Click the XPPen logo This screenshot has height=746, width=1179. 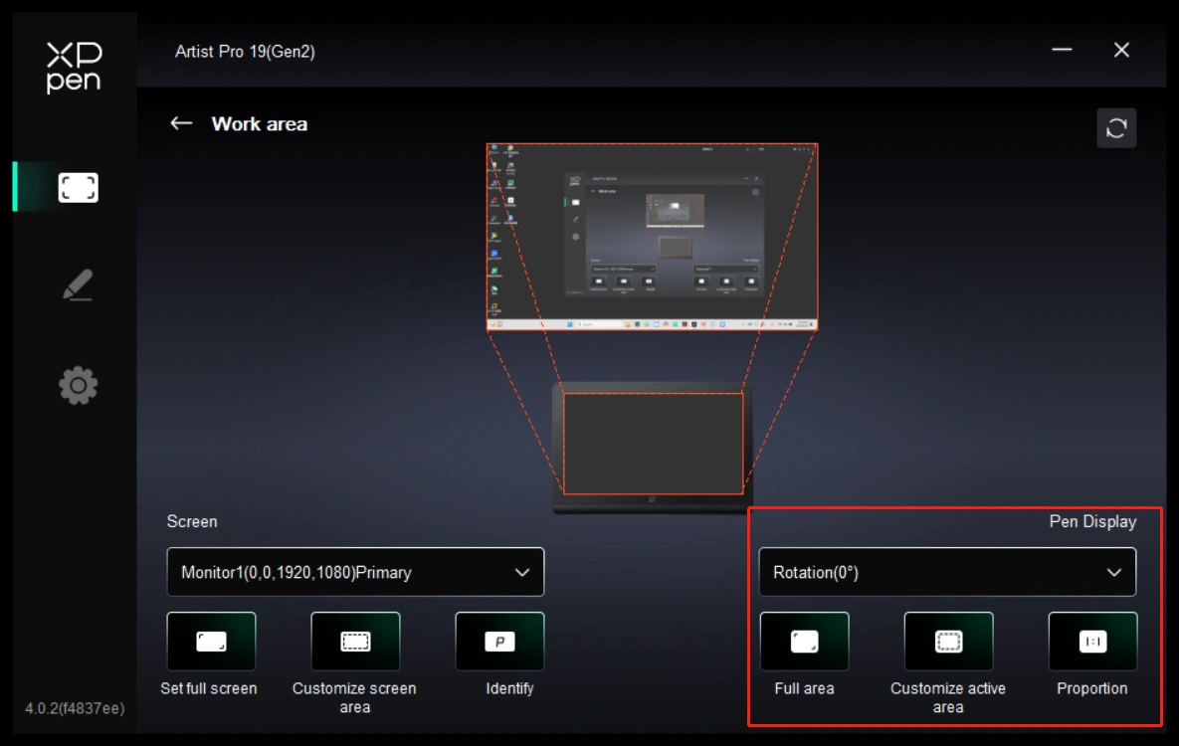74,68
